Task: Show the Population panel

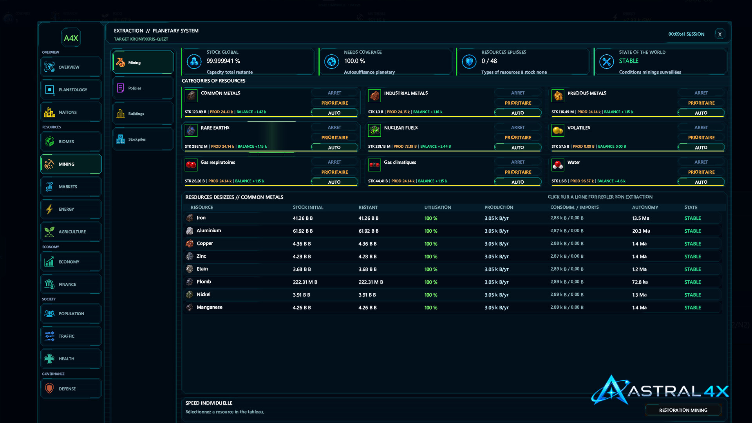Action: (71, 314)
